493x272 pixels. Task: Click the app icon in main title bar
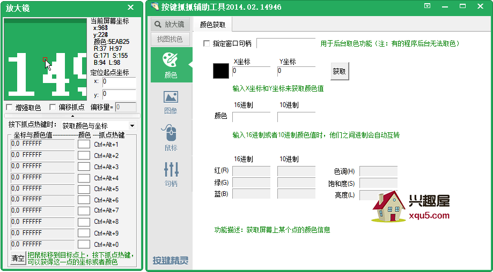pyautogui.click(x=154, y=6)
